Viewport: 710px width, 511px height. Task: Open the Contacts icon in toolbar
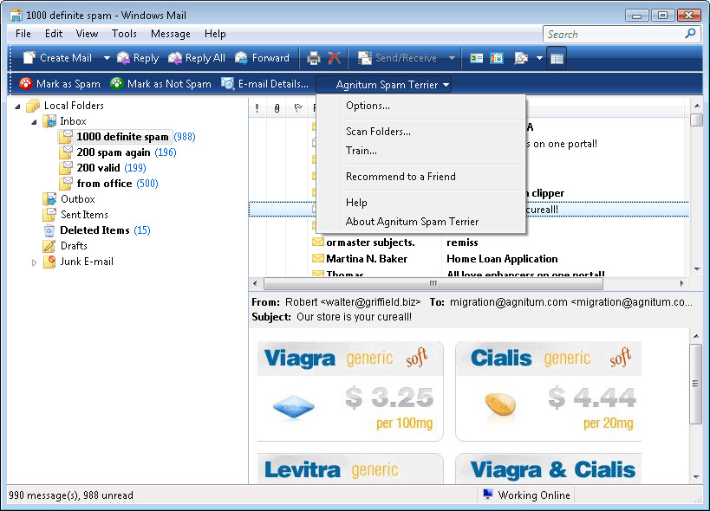click(476, 58)
